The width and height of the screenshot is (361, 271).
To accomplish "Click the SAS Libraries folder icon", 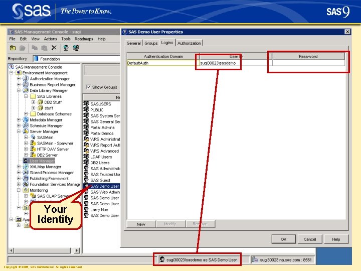I will coord(33,96).
